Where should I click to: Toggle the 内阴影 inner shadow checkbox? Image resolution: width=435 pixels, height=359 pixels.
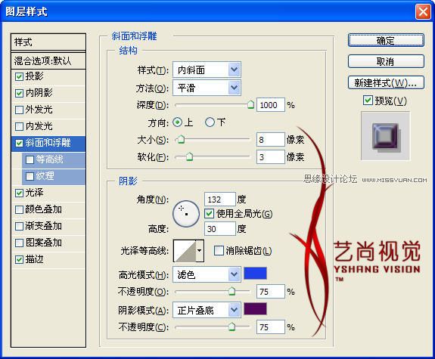click(x=19, y=93)
